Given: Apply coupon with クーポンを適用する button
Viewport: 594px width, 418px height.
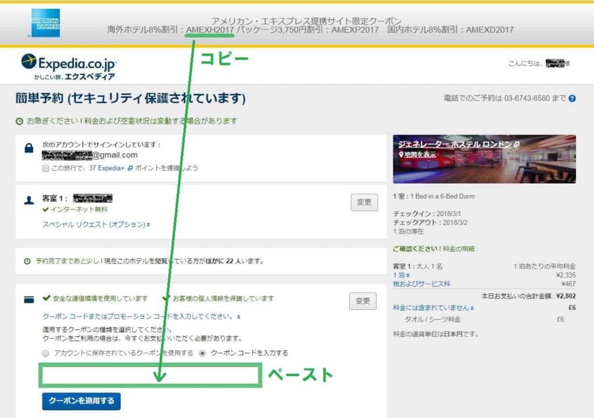Looking at the screenshot, I should point(81,401).
